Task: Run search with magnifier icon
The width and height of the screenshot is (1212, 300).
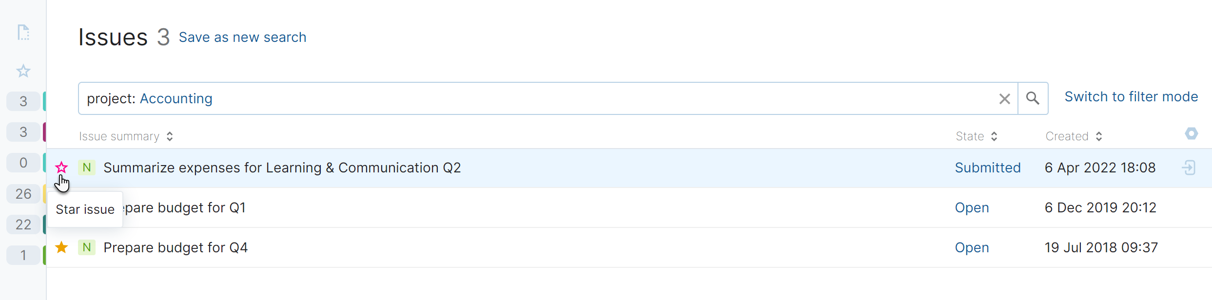Action: pyautogui.click(x=1033, y=98)
